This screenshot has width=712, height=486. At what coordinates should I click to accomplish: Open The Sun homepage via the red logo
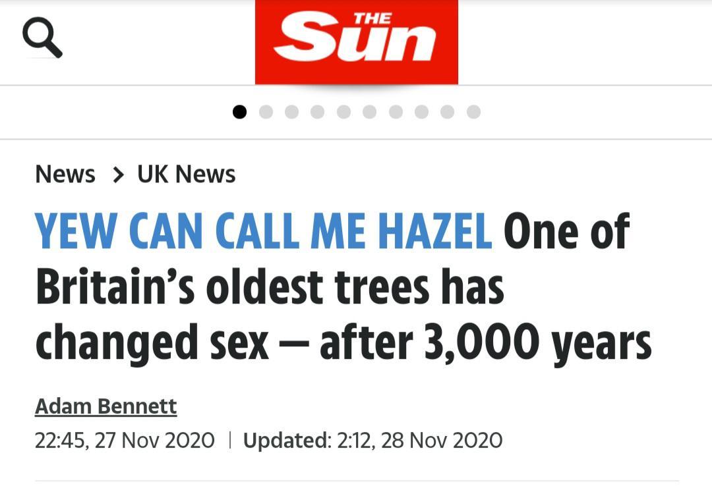[x=356, y=41]
